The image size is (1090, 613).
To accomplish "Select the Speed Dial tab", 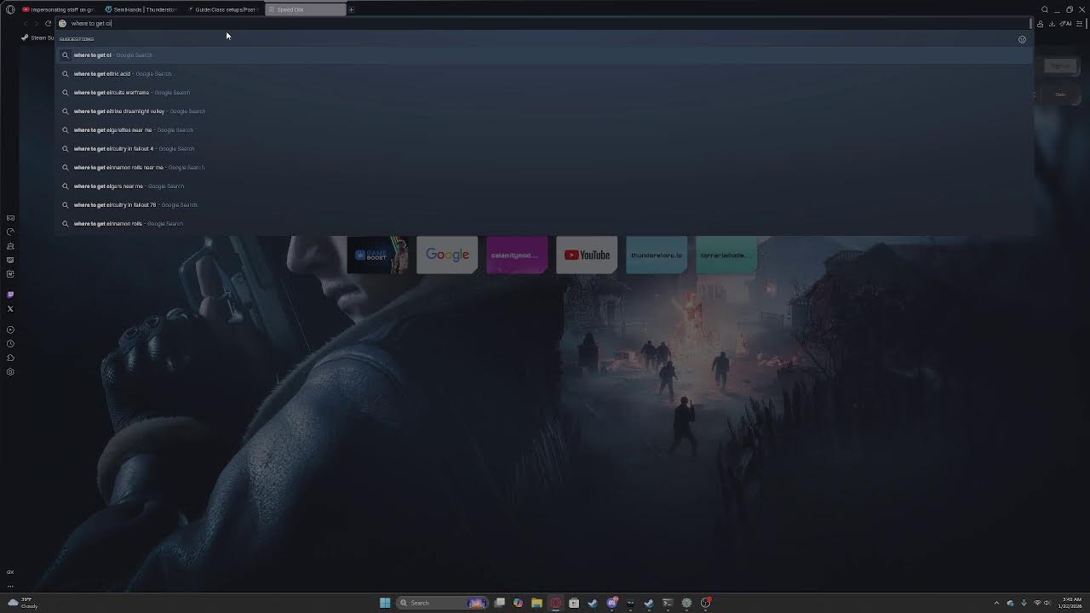I will tap(306, 9).
